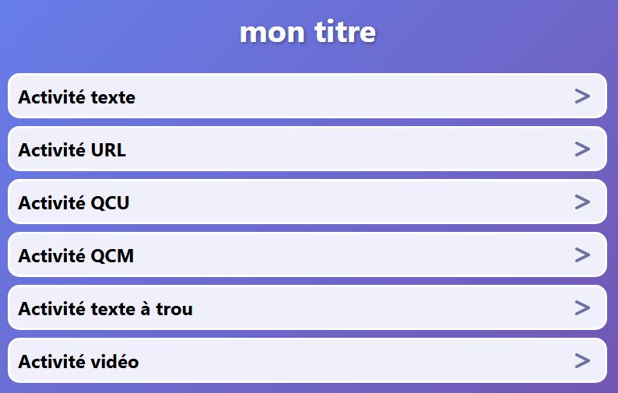The width and height of the screenshot is (618, 393).
Task: Choose the "Activité QCM" label
Action: 75,256
